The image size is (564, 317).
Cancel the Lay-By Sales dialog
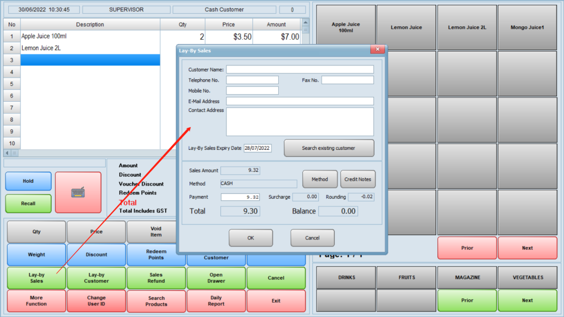click(312, 238)
